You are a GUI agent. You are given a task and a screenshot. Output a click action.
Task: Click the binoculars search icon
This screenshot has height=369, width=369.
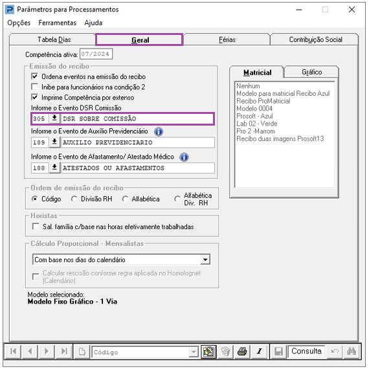tap(351, 352)
